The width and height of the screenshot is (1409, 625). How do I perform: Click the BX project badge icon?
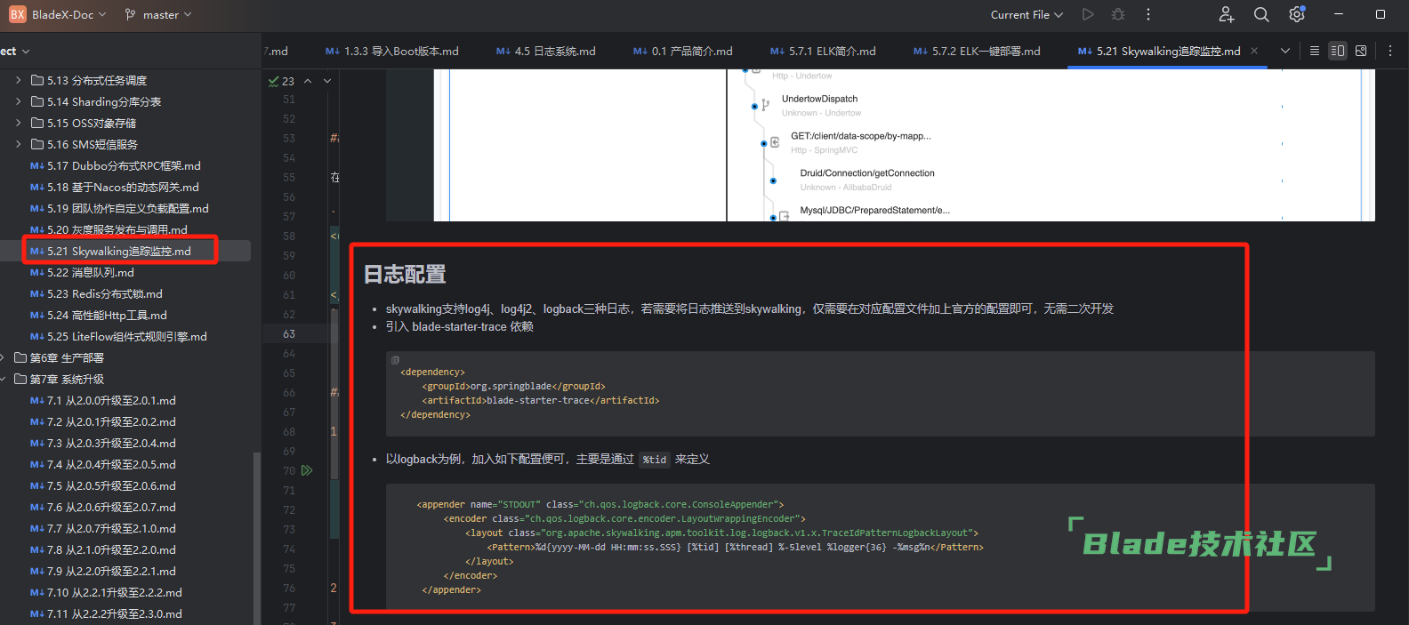tap(18, 14)
